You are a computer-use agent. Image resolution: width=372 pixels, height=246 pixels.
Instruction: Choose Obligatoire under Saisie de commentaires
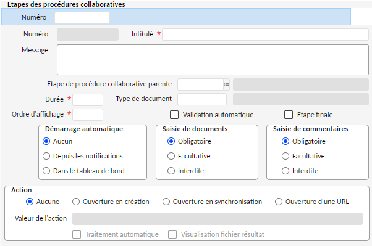285,141
